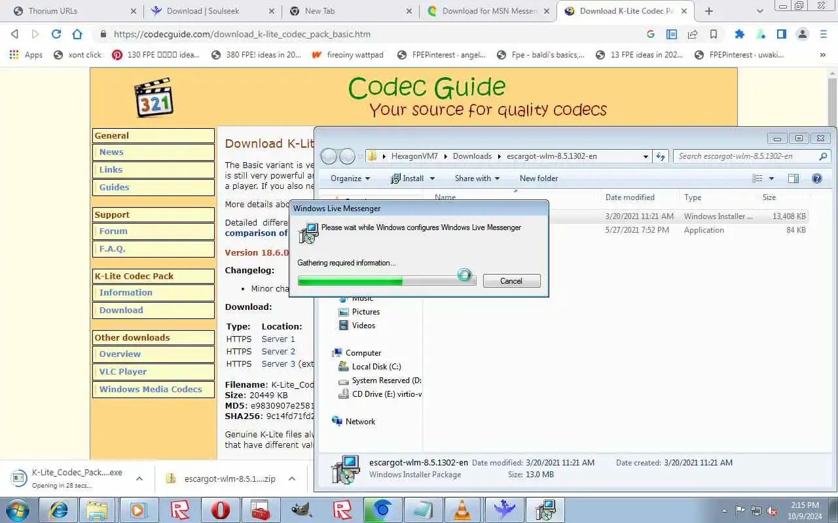This screenshot has width=838, height=523.
Task: Open the Guides sidebar link
Action: 114,188
